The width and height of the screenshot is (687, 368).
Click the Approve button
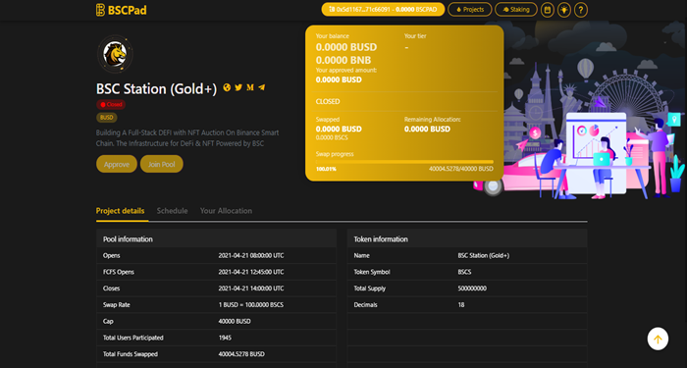coord(117,164)
